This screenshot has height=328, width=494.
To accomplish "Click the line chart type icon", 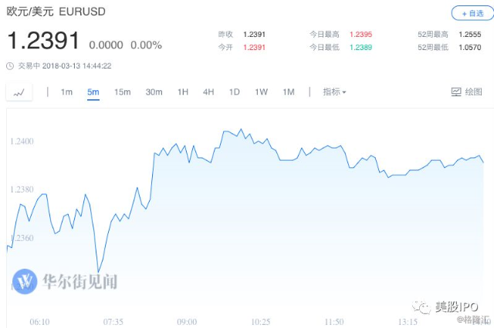I will click(19, 92).
